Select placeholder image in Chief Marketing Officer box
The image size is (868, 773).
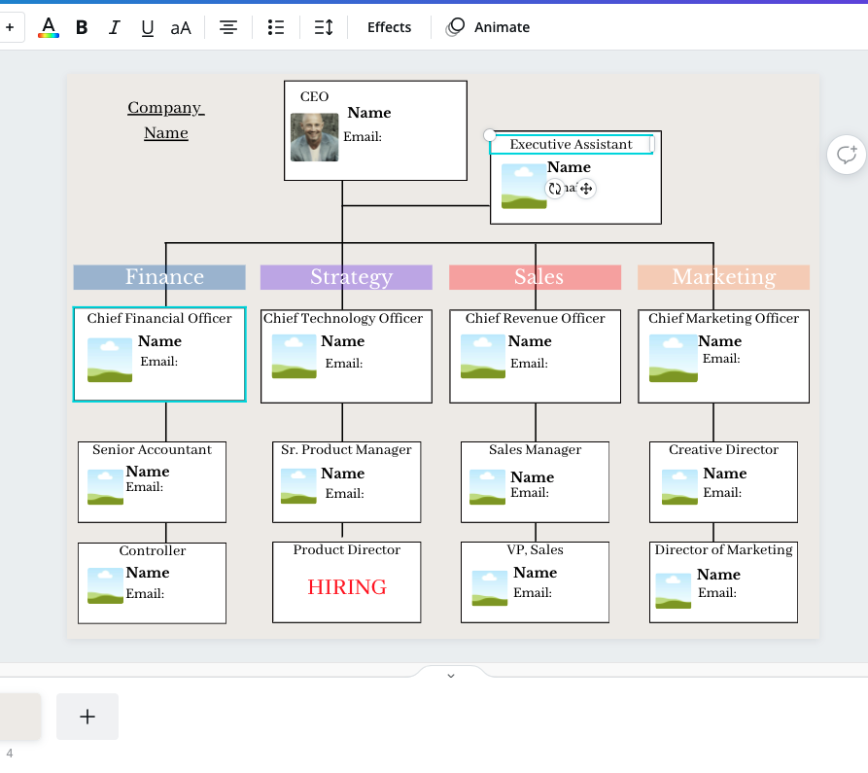tap(674, 358)
